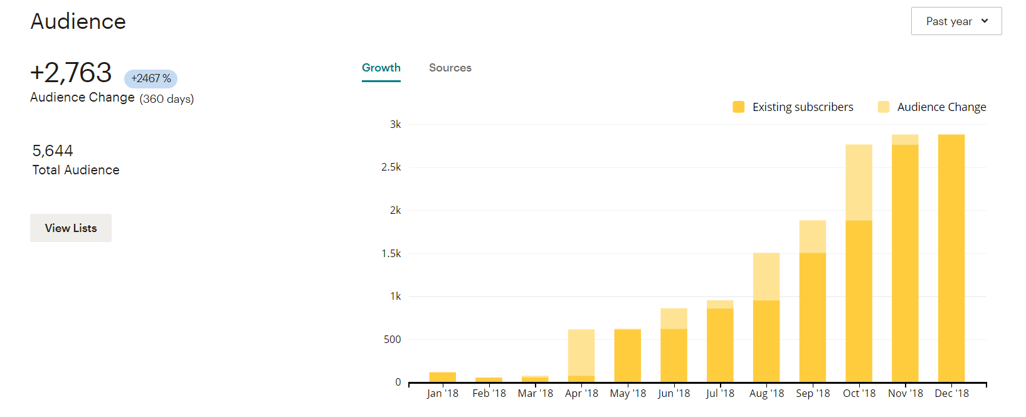Click the Oct '18 audience change bar segment
The image size is (1026, 417).
[x=859, y=182]
